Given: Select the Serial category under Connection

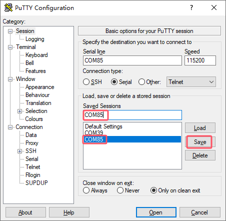Looking at the screenshot, I should 32,159.
